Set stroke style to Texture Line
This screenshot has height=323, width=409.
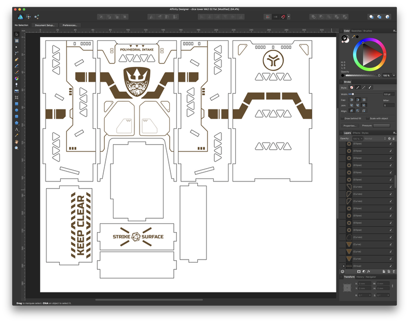pos(370,87)
